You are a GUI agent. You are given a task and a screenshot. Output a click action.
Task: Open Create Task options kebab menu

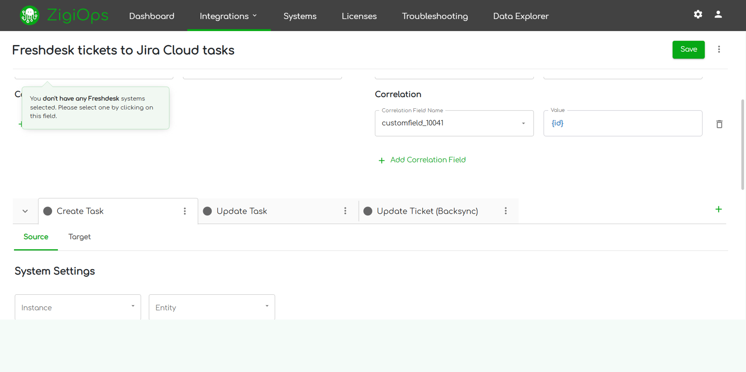coord(185,211)
